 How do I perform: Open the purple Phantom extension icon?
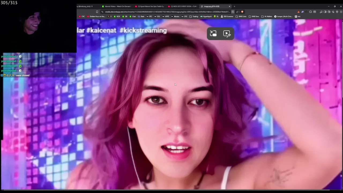click(303, 12)
